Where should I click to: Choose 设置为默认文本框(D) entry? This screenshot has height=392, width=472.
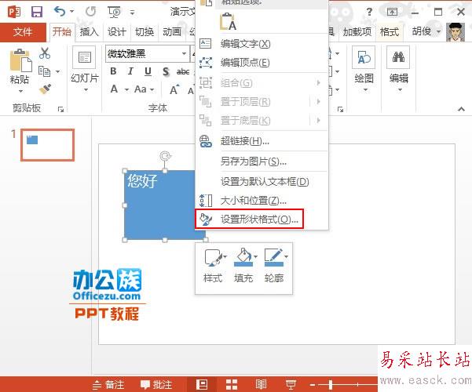click(x=262, y=182)
